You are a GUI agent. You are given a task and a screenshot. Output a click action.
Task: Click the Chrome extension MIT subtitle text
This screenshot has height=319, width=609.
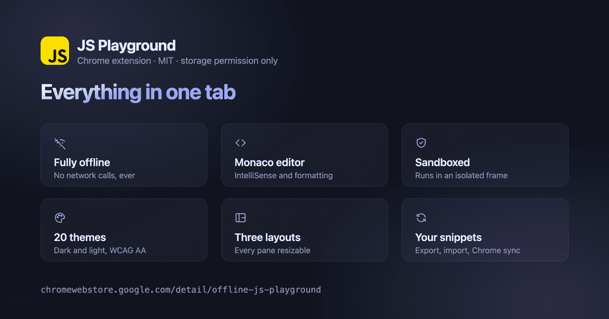click(178, 61)
